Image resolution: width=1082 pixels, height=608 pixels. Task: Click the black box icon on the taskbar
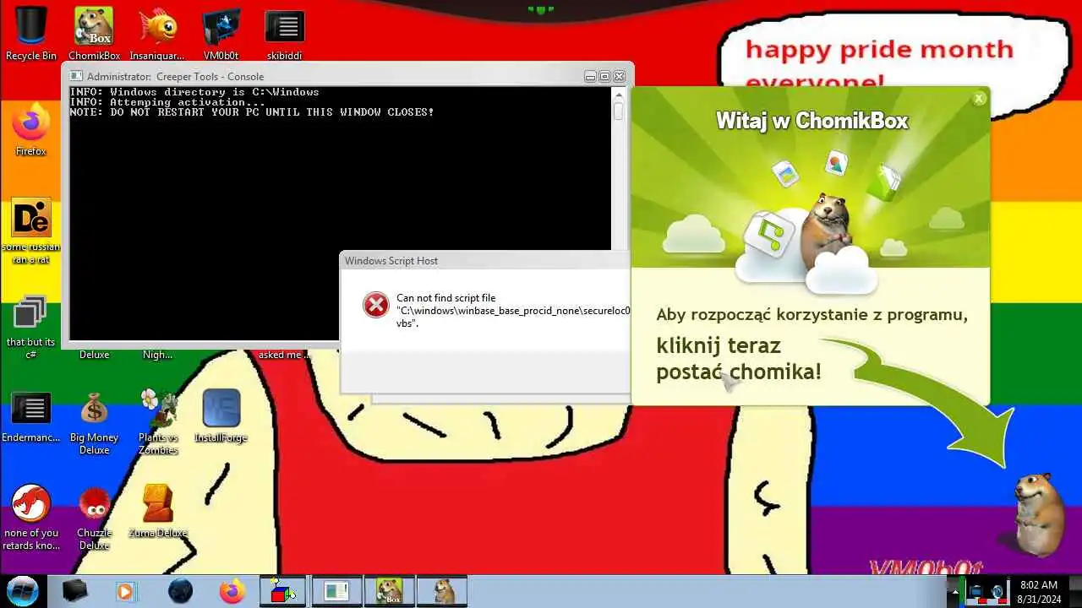point(75,591)
